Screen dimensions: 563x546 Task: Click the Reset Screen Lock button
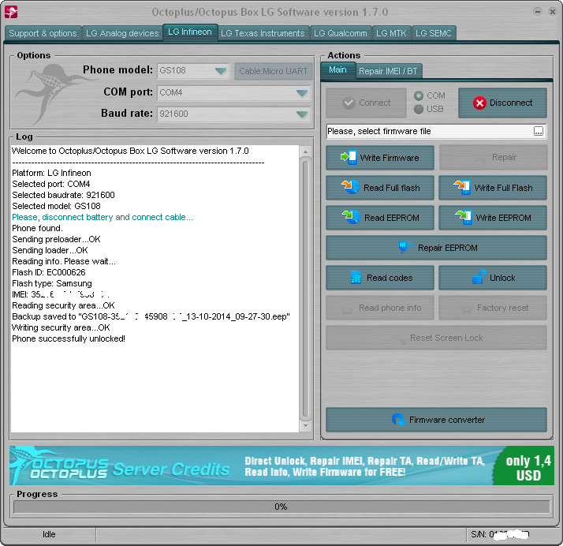[436, 338]
